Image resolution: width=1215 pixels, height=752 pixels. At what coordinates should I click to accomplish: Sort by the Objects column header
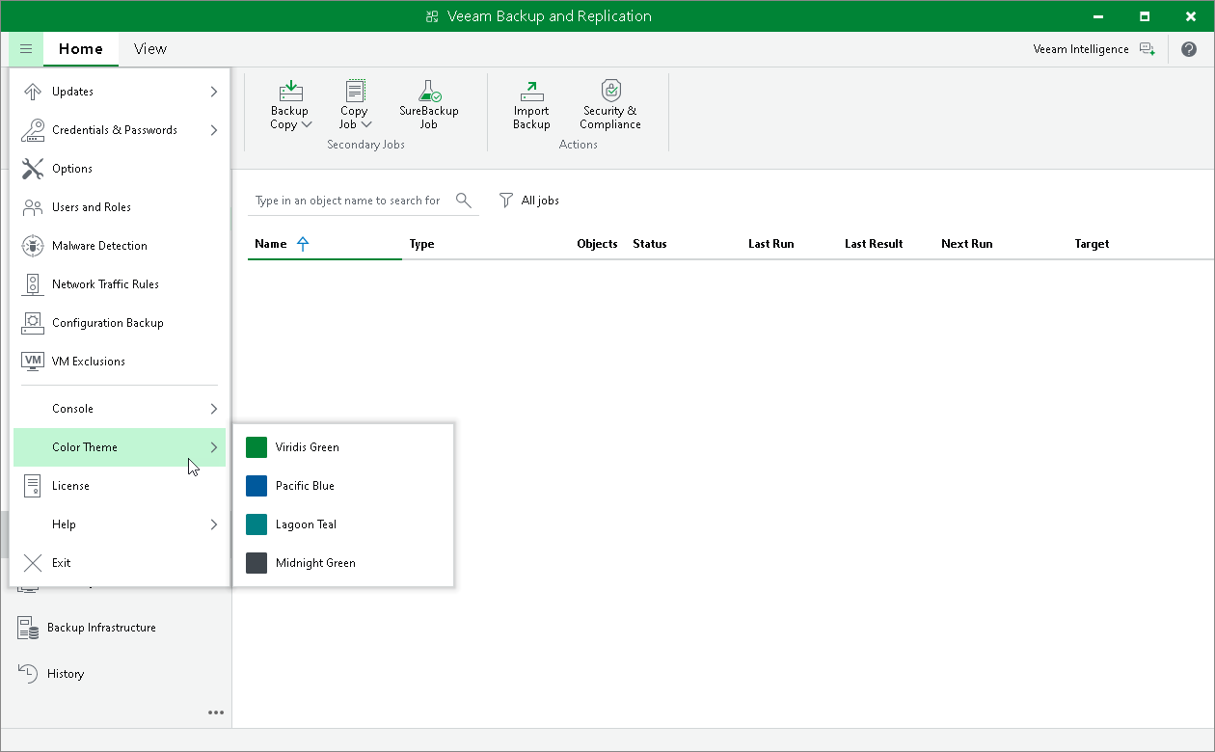click(x=597, y=244)
